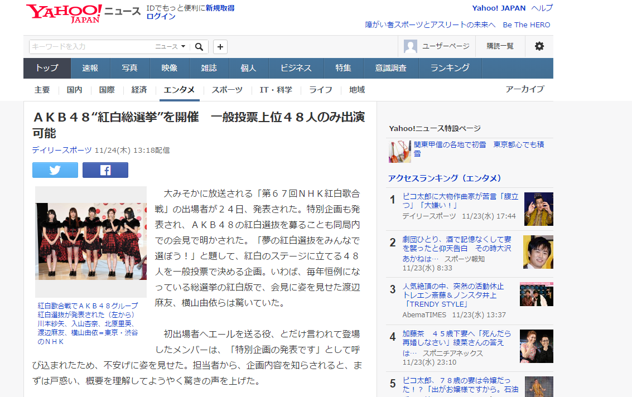Select the スポーツ category
Screen dimensions: 632x397
[228, 90]
